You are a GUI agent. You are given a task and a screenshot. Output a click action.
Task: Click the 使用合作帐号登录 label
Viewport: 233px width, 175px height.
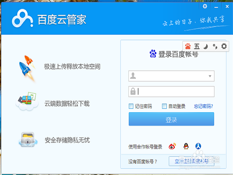pos(145,147)
